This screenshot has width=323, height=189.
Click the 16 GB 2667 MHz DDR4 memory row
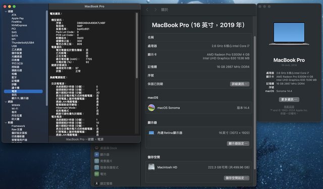pyautogui.click(x=198, y=67)
